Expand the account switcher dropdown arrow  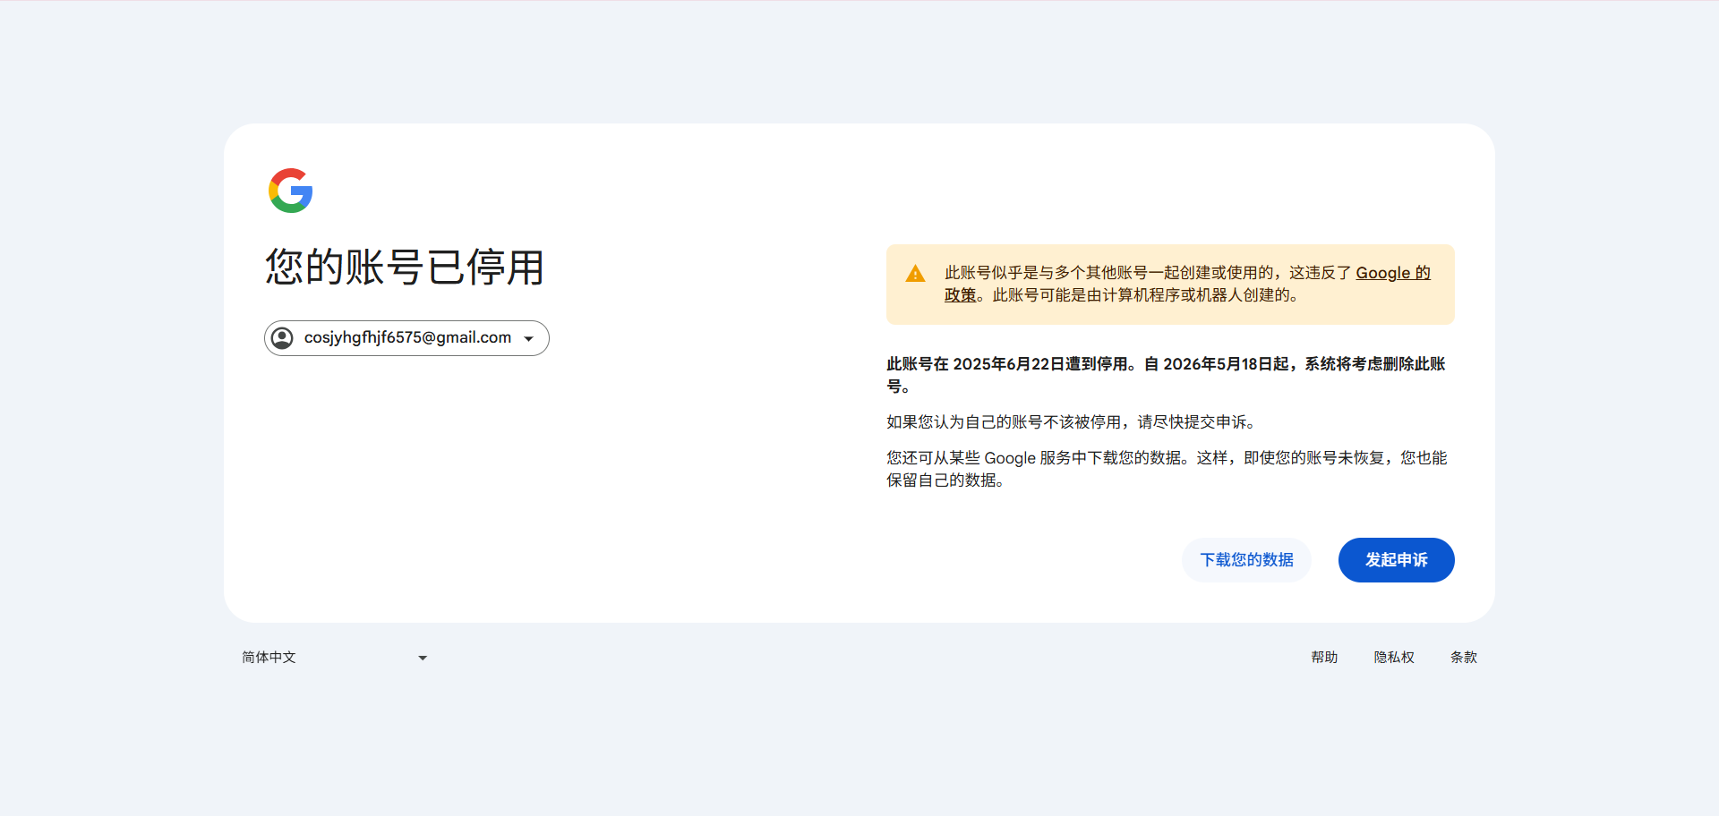(x=529, y=339)
